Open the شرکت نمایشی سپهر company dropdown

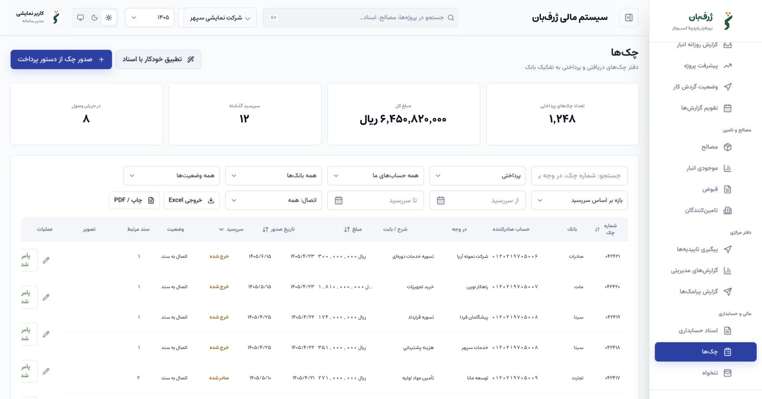[220, 18]
